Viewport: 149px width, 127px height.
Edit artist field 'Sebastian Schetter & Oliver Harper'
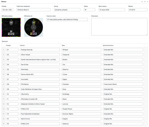pyautogui.click(x=40, y=104)
